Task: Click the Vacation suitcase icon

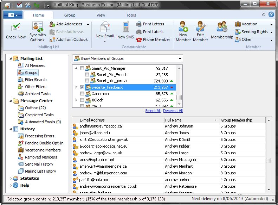Action: coord(238,24)
